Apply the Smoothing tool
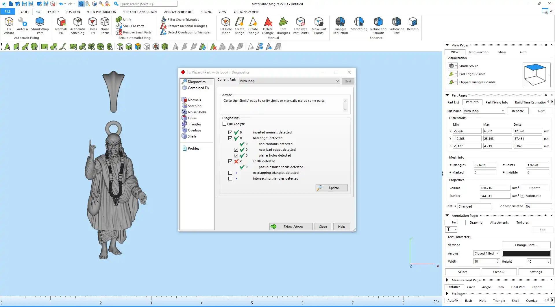Image resolution: width=555 pixels, height=307 pixels. point(359,24)
